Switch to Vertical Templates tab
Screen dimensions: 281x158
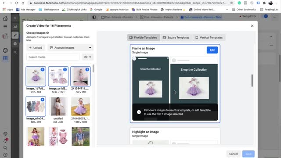coord(209,38)
